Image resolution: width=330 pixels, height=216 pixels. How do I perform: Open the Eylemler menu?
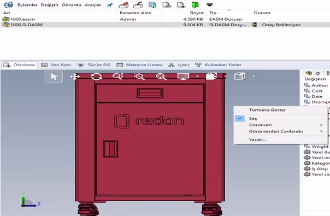click(x=27, y=5)
